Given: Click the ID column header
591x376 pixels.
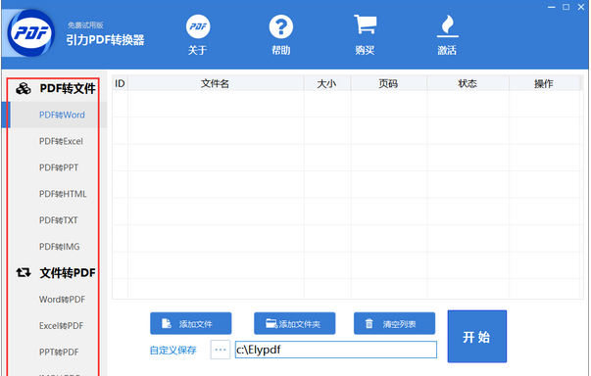Looking at the screenshot, I should coord(120,83).
